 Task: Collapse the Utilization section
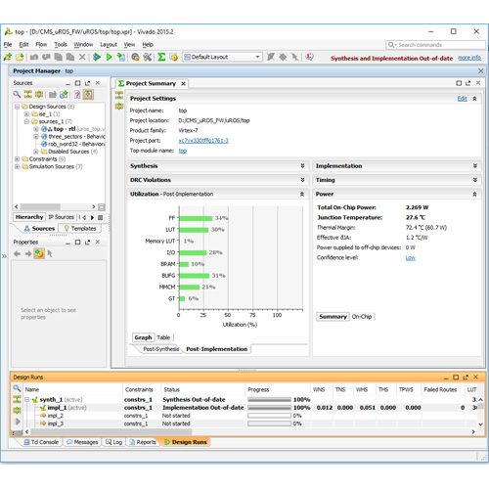(302, 194)
